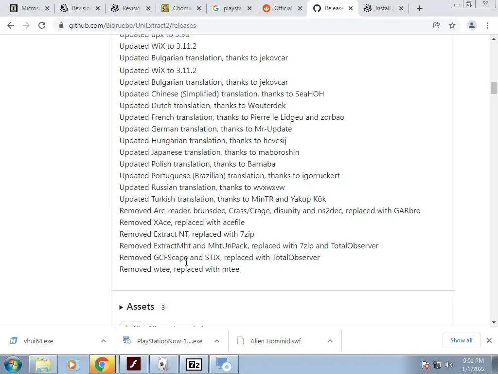Click the scrollbar down arrow
This screenshot has height=374, width=498.
pos(494,322)
